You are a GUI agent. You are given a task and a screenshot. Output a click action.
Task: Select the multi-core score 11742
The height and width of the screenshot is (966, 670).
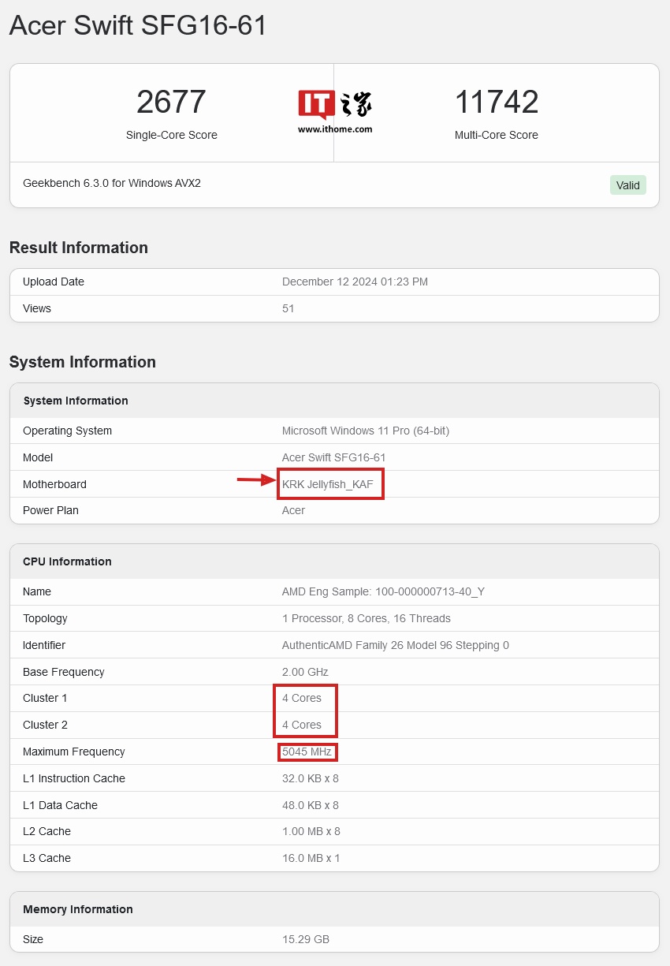pyautogui.click(x=497, y=103)
